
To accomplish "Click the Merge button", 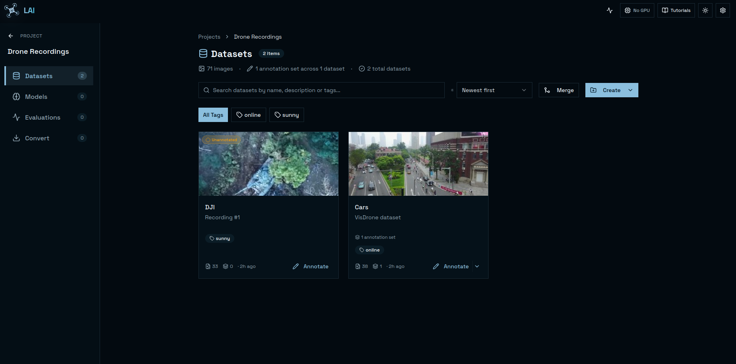I will pos(559,90).
